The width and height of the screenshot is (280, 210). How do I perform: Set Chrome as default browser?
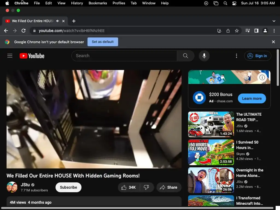tap(103, 42)
